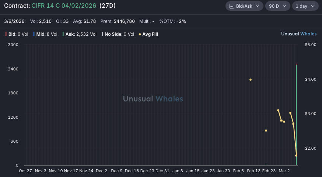
Task: Click the 'Vol: 2,510' value
Action: [41, 21]
